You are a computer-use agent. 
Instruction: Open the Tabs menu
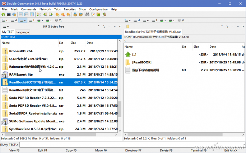coord(57,9)
